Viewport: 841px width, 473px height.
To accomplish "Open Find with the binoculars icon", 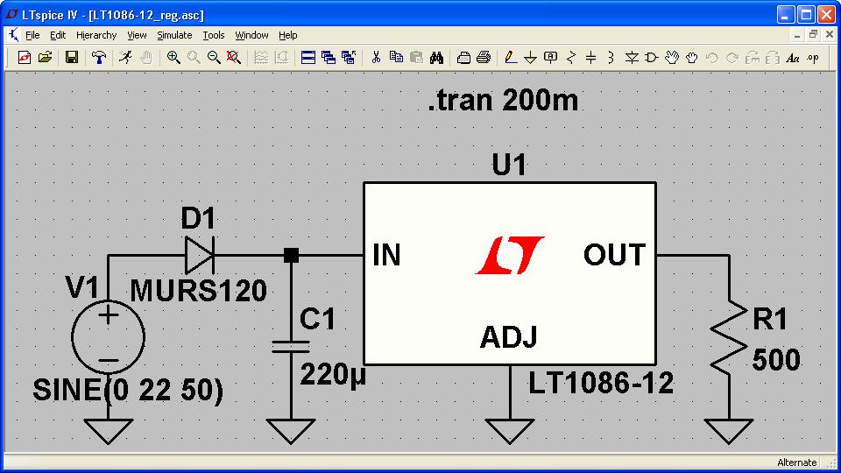I will [x=436, y=58].
